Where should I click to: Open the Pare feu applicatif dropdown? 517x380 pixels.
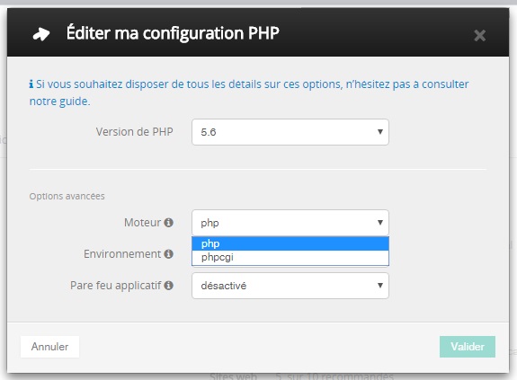tap(290, 286)
